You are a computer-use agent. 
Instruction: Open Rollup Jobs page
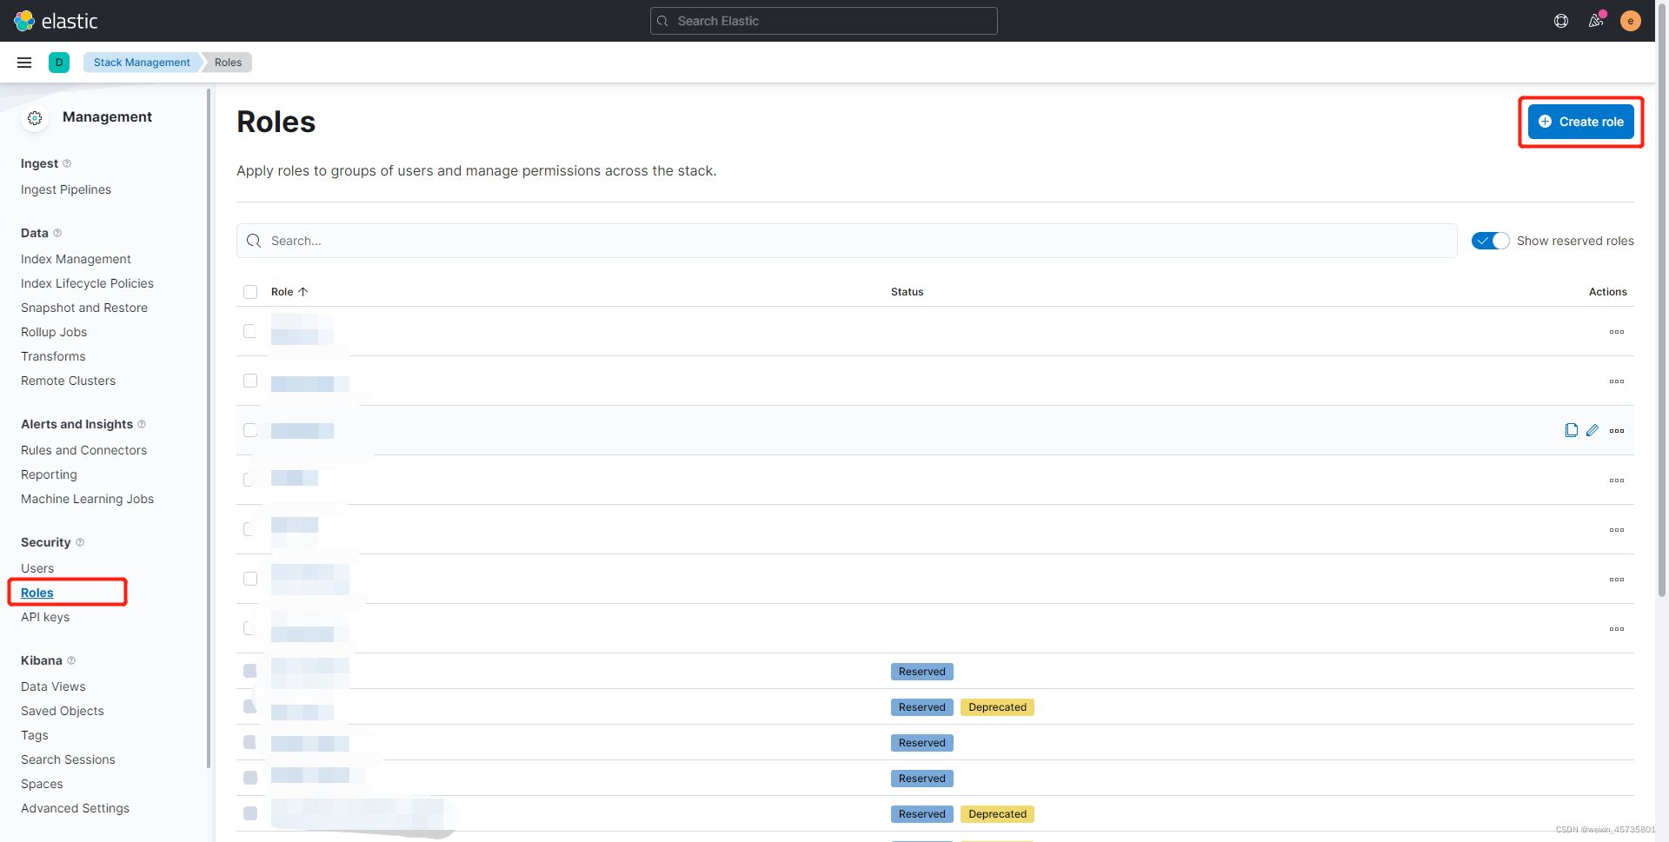click(x=54, y=332)
